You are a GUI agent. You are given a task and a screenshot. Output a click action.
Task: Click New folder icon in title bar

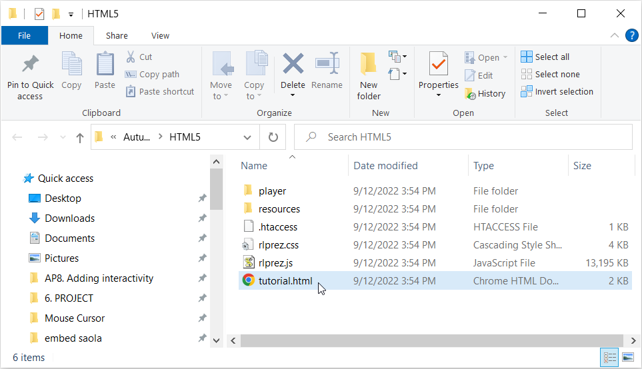(56, 14)
